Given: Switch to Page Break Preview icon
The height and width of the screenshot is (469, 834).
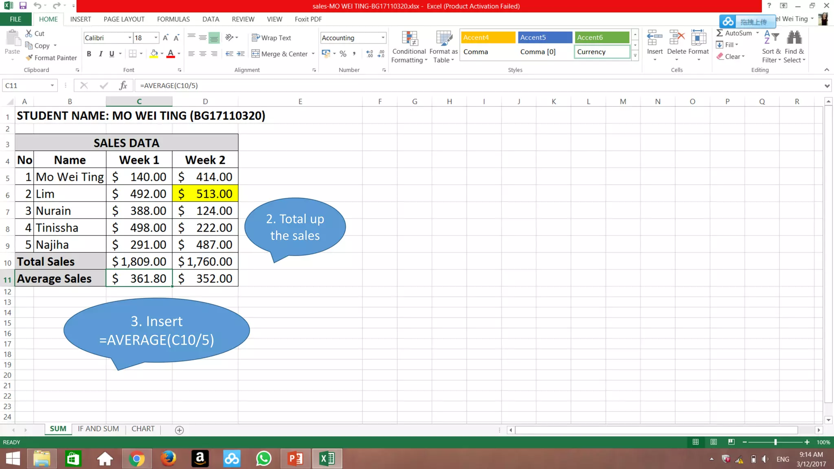Looking at the screenshot, I should (x=731, y=442).
